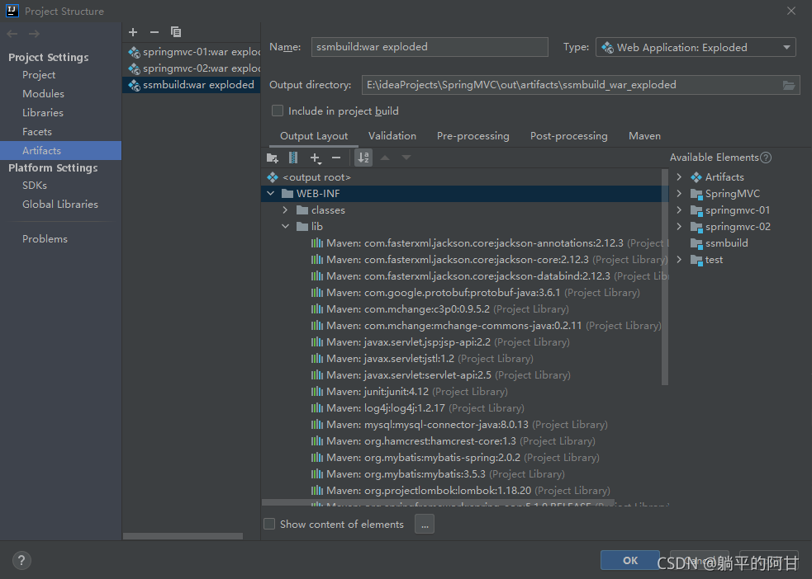Click the ellipsis button beside Show content
The height and width of the screenshot is (579, 812).
[424, 525]
